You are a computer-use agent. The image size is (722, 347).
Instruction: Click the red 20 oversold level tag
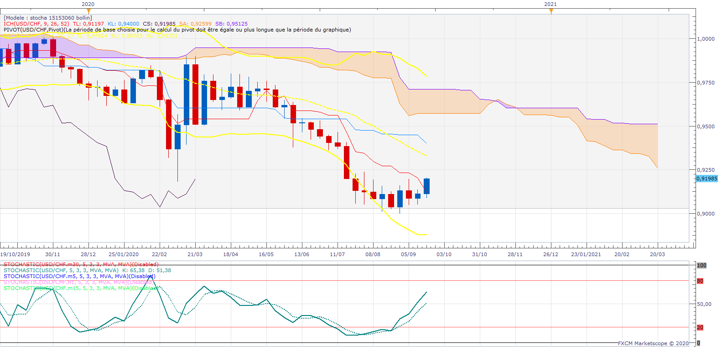[x=700, y=327]
